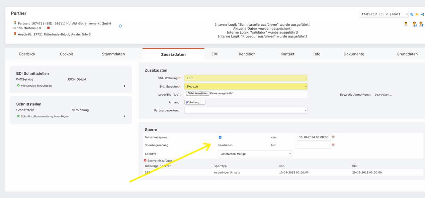Click the empty bis date input field
This screenshot has width=425, height=198.
(313, 145)
